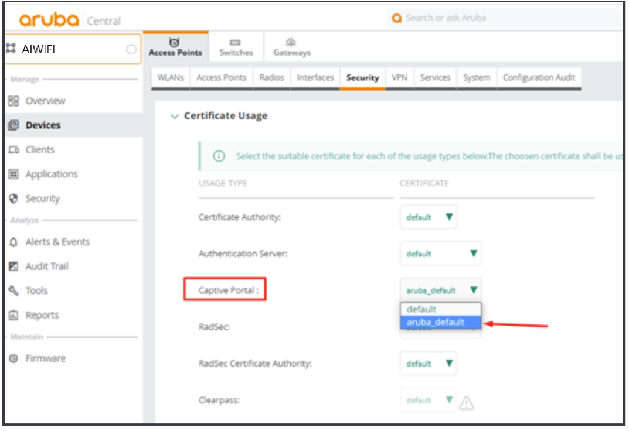Click the Alerts bell icon
The width and height of the screenshot is (629, 431).
pos(13,242)
